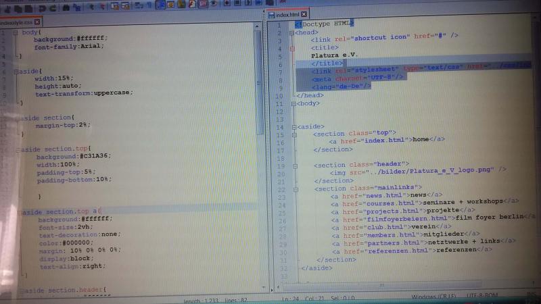Collapse the <head> fold marker in index.html

[x=291, y=32]
